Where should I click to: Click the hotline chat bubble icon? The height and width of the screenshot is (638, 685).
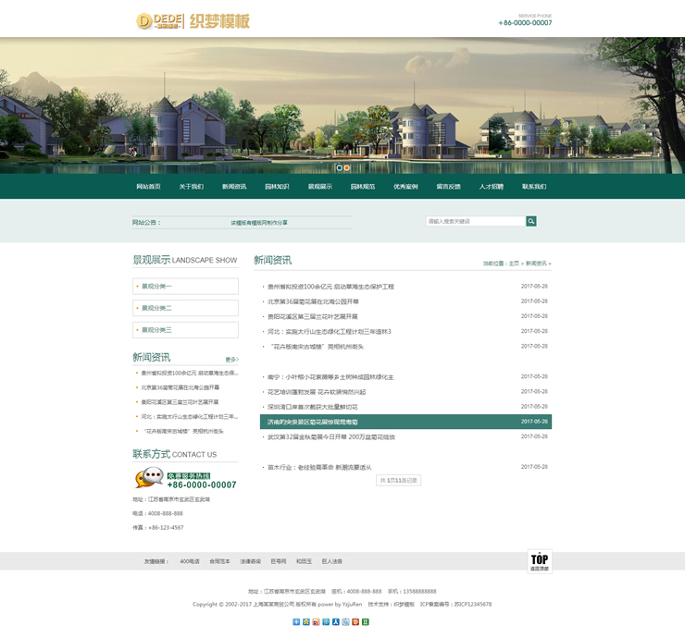pos(148,478)
